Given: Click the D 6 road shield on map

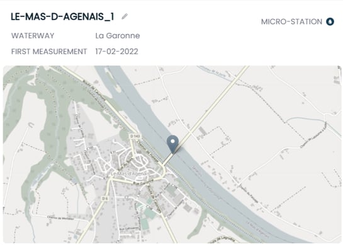Looking at the screenshot, I should [105, 198].
